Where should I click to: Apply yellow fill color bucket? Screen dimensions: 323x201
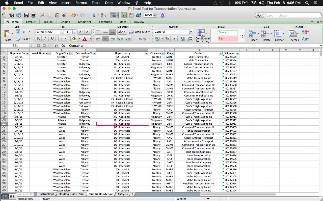click(x=74, y=39)
